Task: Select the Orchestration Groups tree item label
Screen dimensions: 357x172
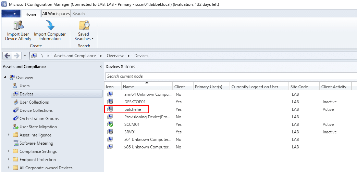Action: point(39,119)
